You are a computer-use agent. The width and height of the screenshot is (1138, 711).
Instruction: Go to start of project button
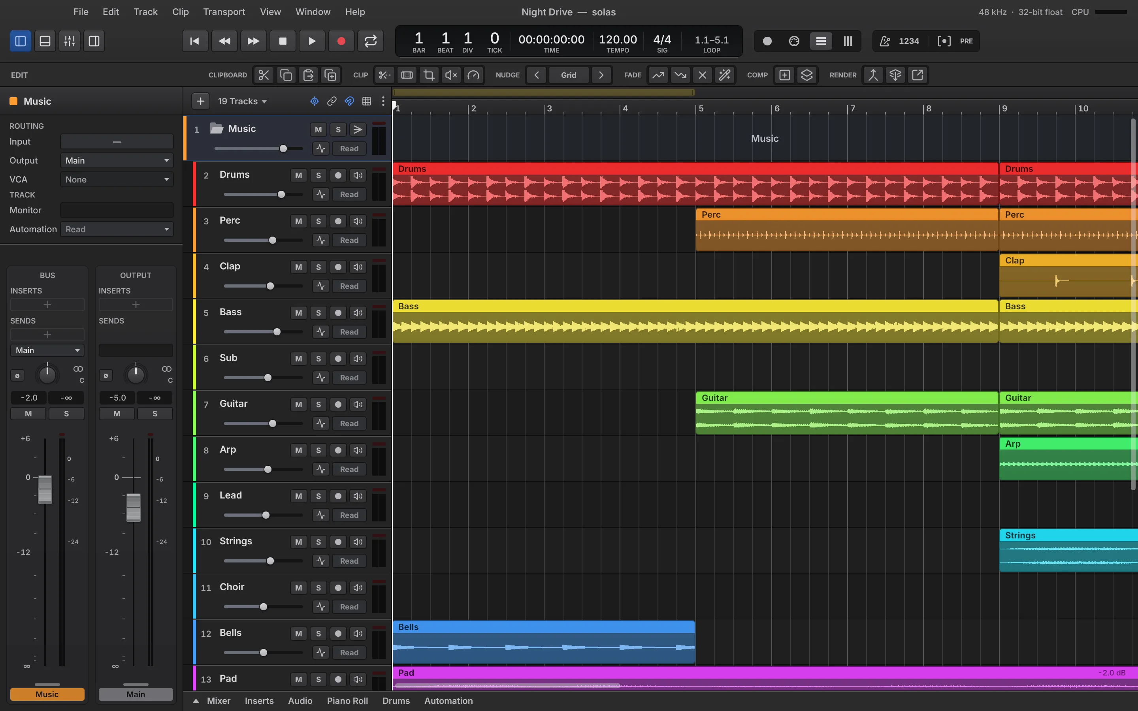[x=195, y=41]
